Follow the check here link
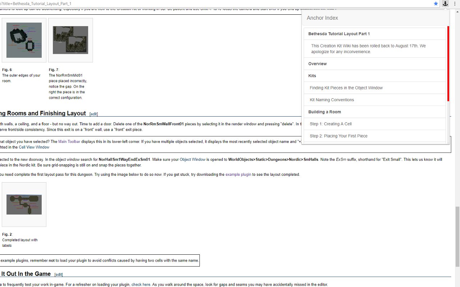 click(141, 284)
